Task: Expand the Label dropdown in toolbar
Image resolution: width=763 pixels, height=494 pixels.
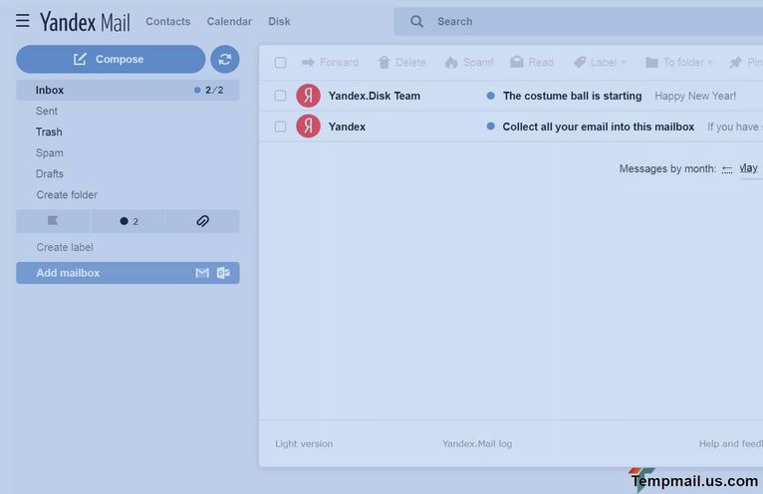Action: click(x=600, y=62)
